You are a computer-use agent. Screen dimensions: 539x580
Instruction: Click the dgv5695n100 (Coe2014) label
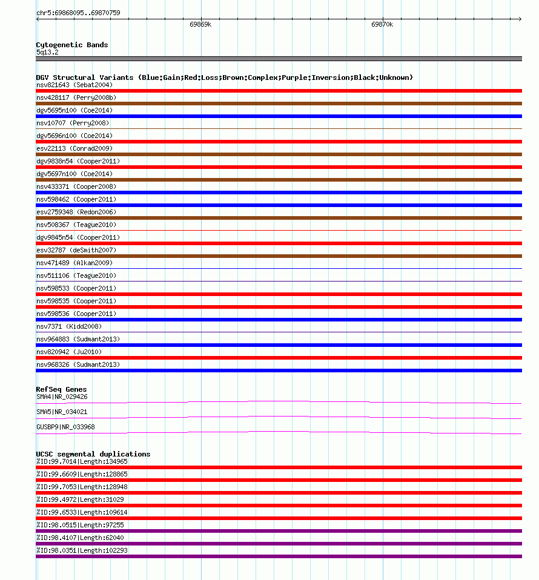coord(74,110)
